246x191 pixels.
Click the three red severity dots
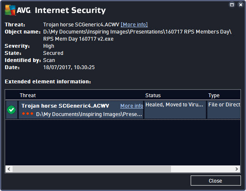[28, 114]
